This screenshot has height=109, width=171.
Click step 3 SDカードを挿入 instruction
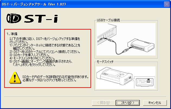click(30, 55)
